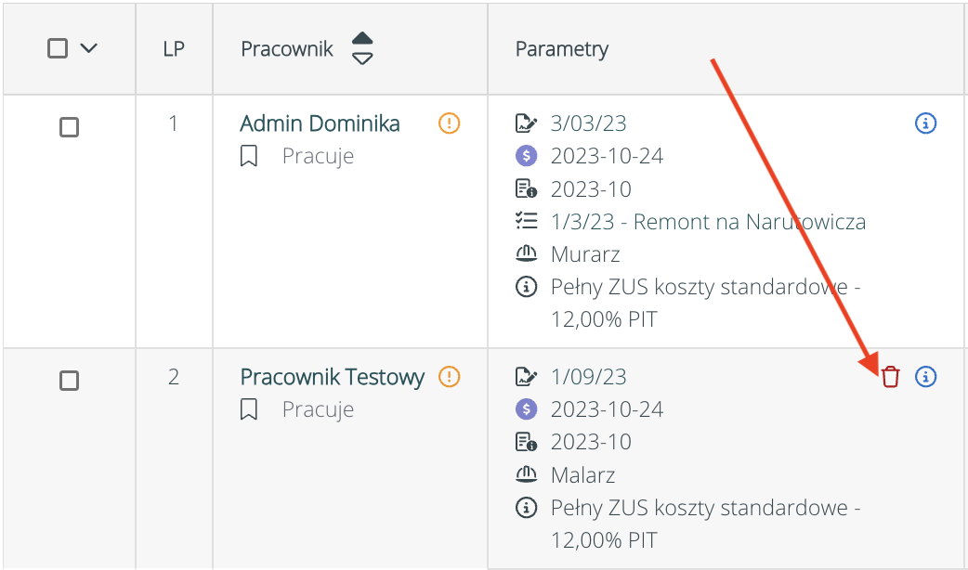968x570 pixels.
Task: Open the 1/3/23 - Remont na Narutowicza link
Action: pyautogui.click(x=708, y=222)
